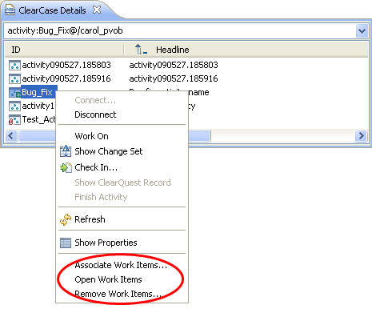Click the Test_Act row icon

pyautogui.click(x=14, y=119)
